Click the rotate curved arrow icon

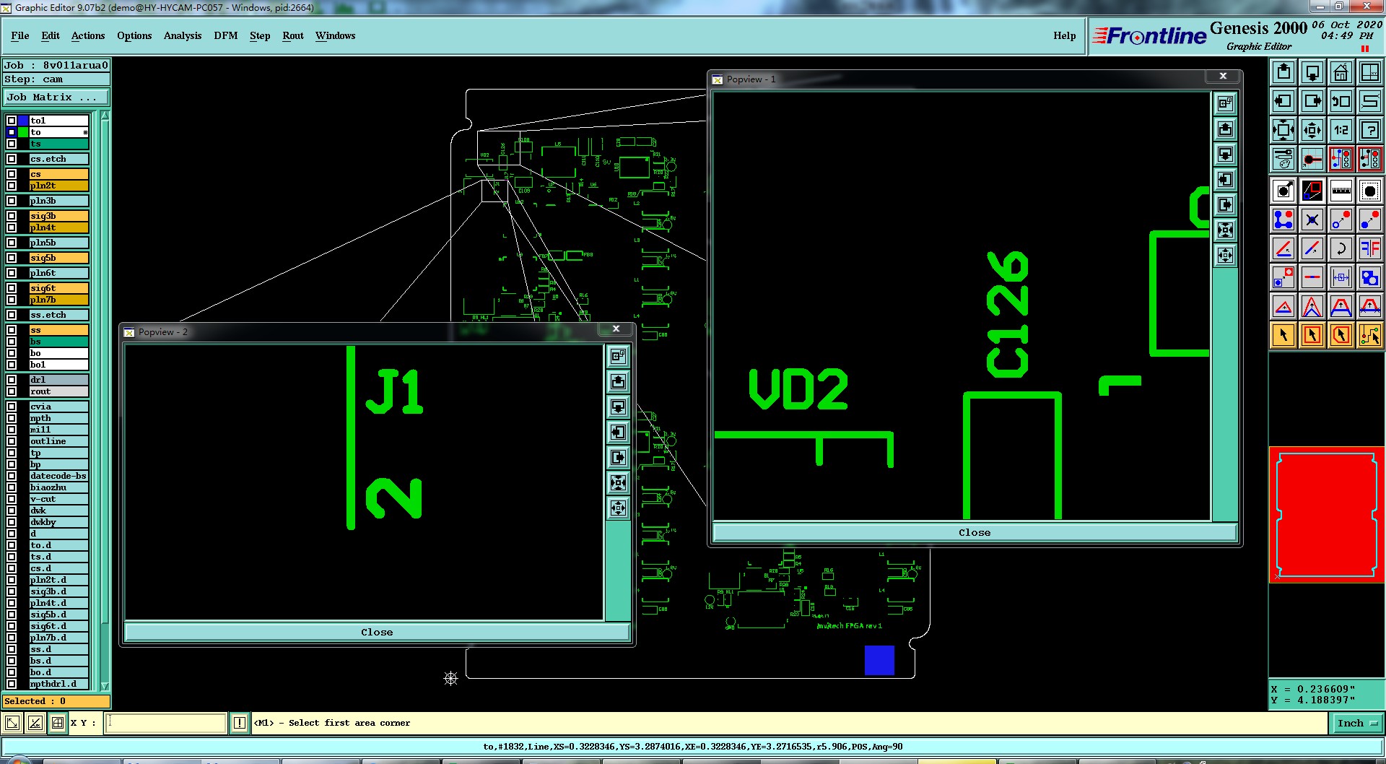(x=1341, y=248)
